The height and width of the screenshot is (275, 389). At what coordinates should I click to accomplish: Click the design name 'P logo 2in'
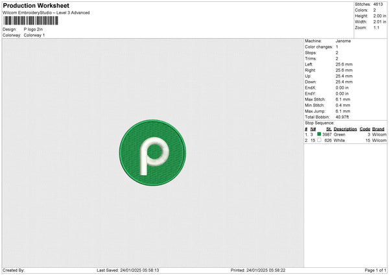pyautogui.click(x=33, y=29)
